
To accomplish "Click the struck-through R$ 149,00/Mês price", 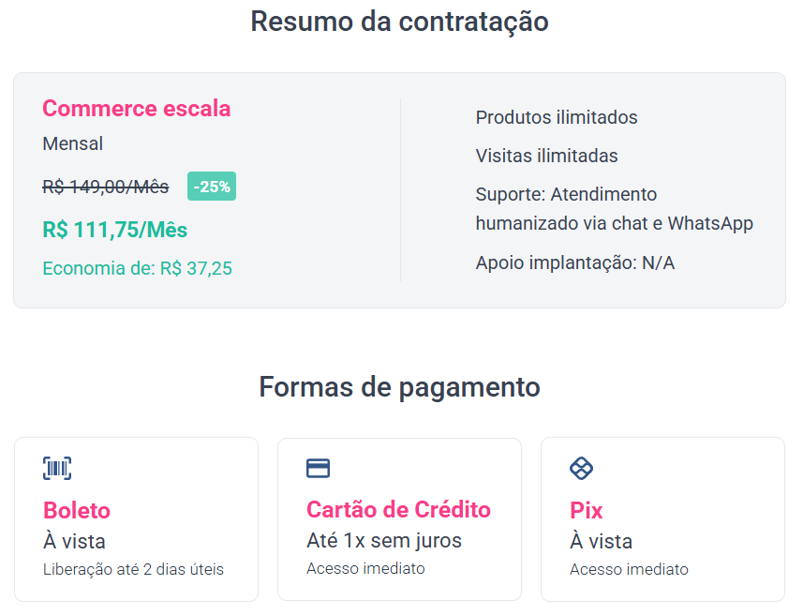I will 106,187.
